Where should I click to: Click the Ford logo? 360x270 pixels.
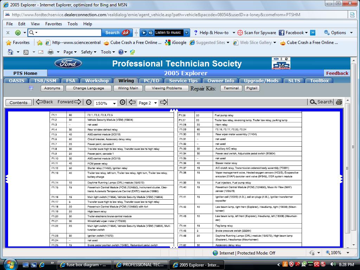pos(68,63)
